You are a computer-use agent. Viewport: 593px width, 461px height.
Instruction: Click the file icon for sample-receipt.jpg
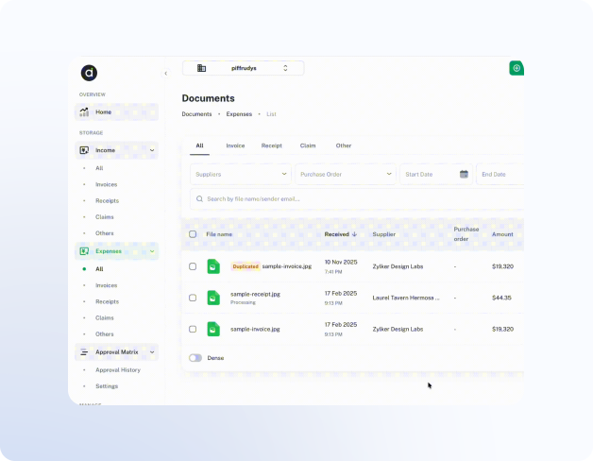(213, 298)
